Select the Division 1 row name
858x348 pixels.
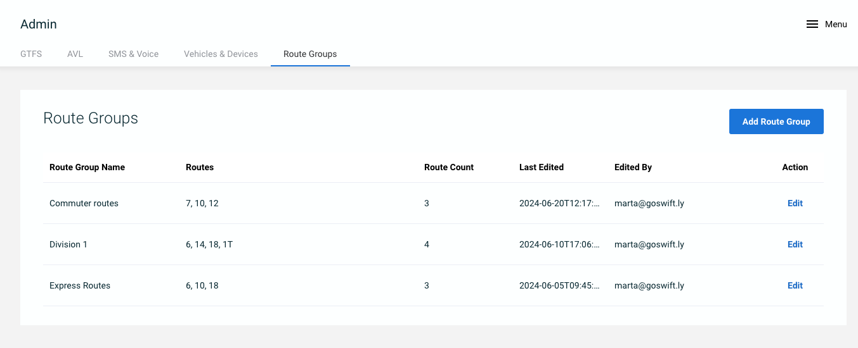pos(68,244)
